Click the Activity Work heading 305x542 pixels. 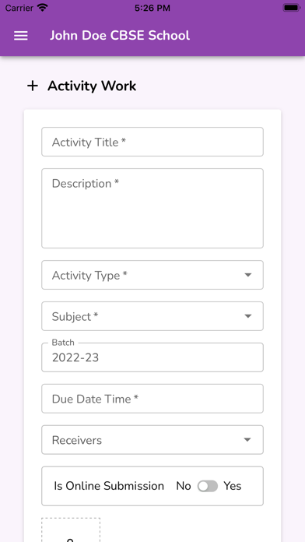click(x=92, y=86)
